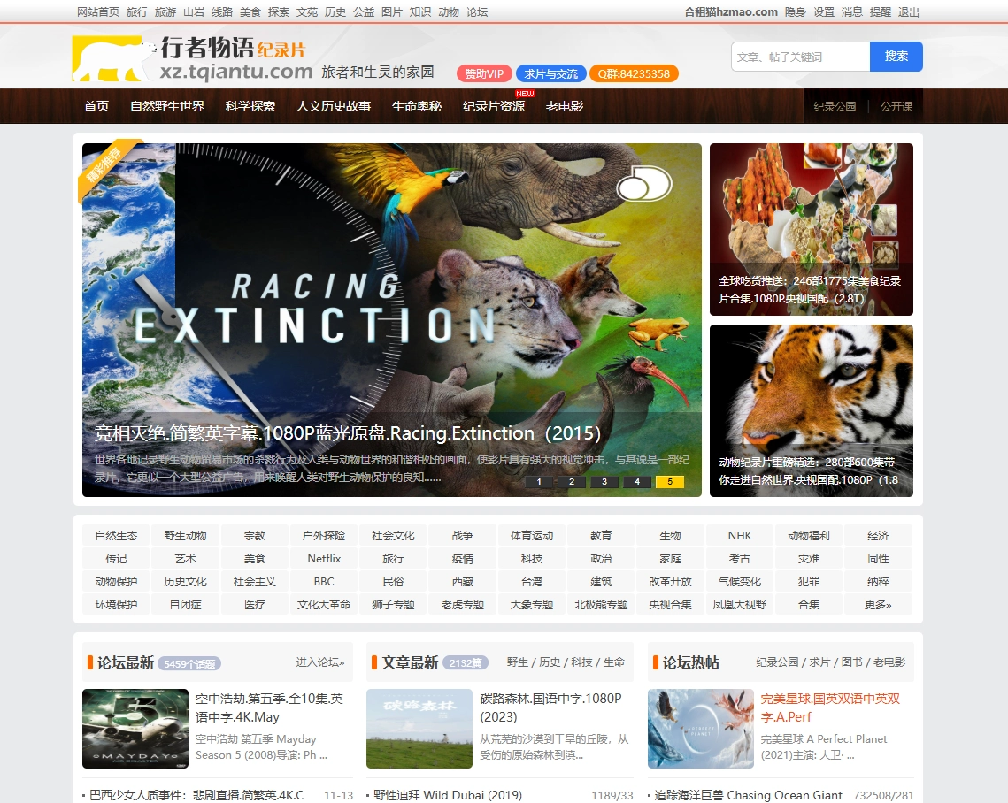Click the search keyword input field
This screenshot has width=1008, height=803.
click(x=800, y=57)
